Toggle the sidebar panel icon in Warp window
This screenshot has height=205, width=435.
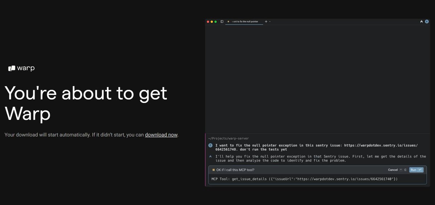tap(222, 22)
